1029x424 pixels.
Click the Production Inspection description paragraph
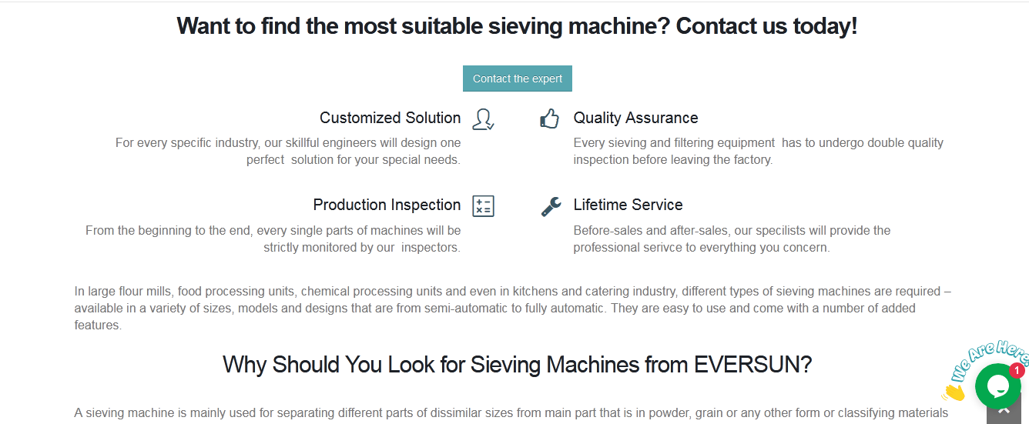(x=273, y=239)
